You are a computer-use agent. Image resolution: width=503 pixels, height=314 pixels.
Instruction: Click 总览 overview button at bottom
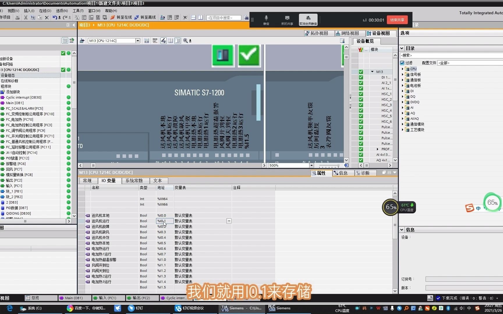pyautogui.click(x=41, y=298)
